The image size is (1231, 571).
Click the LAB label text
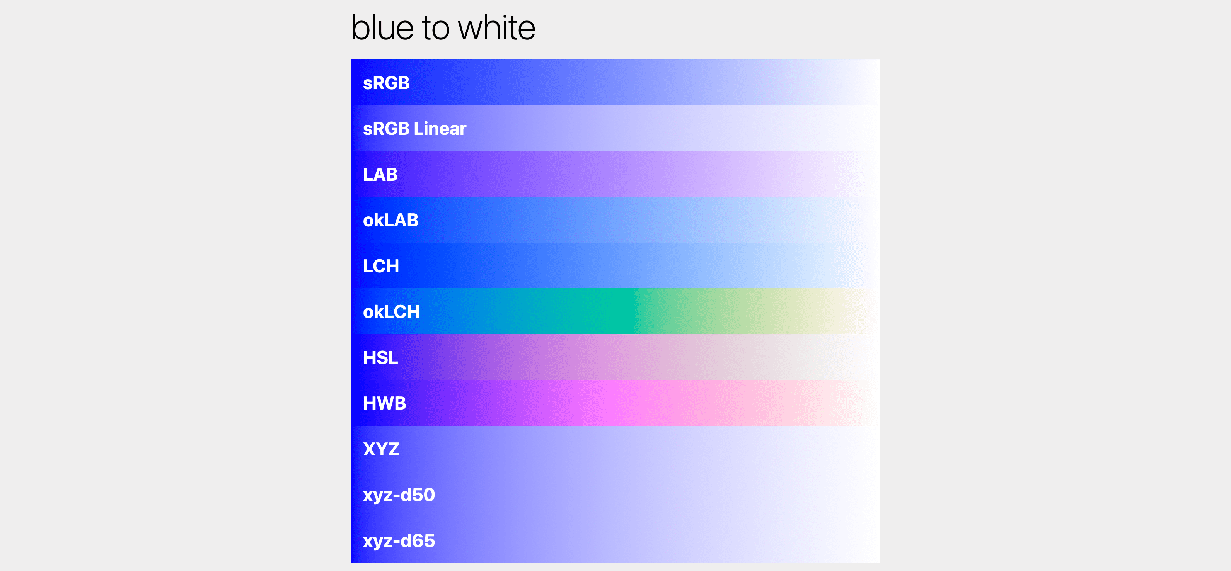[380, 175]
